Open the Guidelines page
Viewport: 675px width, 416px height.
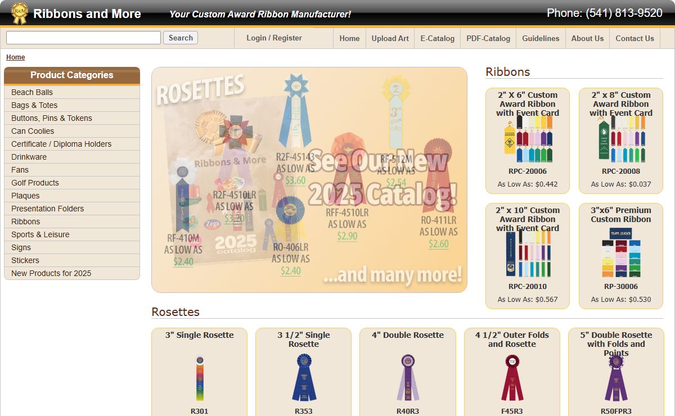click(x=541, y=38)
